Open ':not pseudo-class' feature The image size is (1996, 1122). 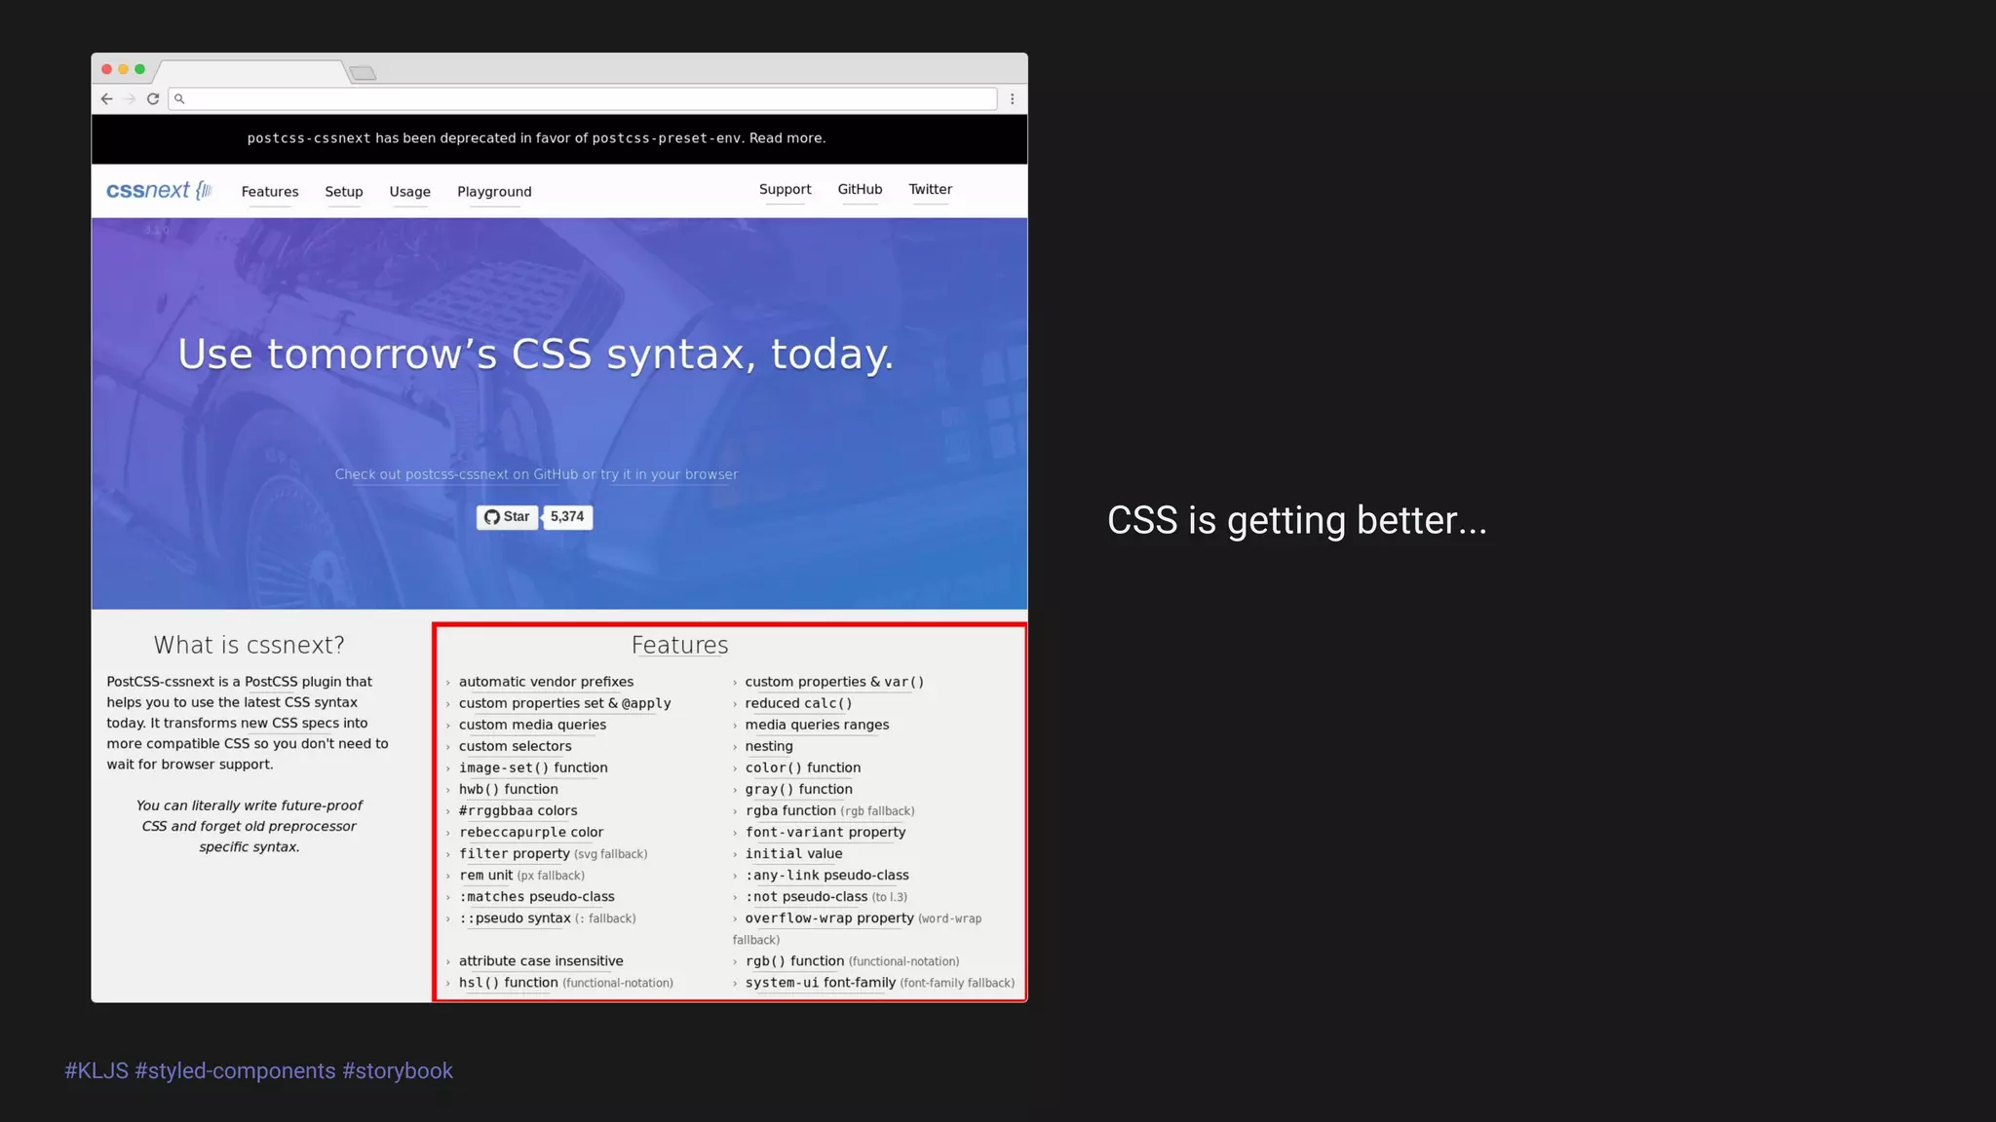pyautogui.click(x=806, y=896)
